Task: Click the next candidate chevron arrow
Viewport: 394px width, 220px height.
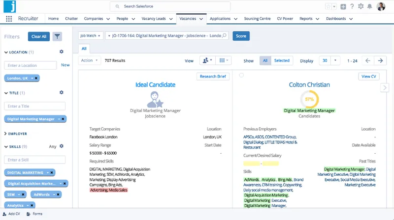Action: click(385, 88)
